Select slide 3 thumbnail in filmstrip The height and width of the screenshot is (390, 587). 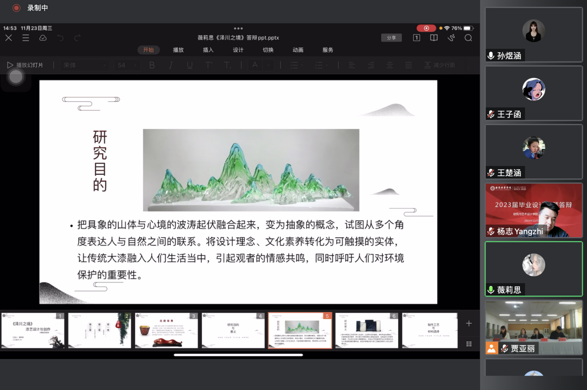165,330
